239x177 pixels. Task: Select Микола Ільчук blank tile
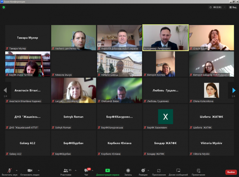(x=74, y=64)
